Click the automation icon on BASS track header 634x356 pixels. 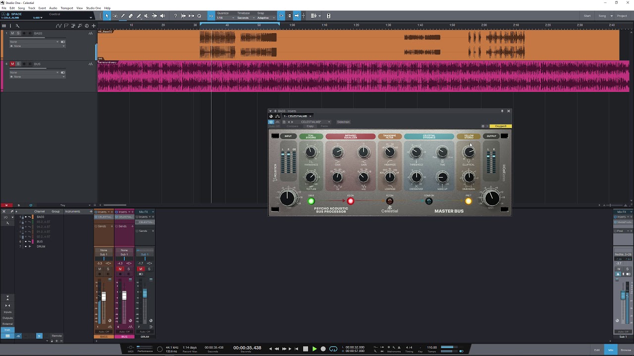pos(91,33)
